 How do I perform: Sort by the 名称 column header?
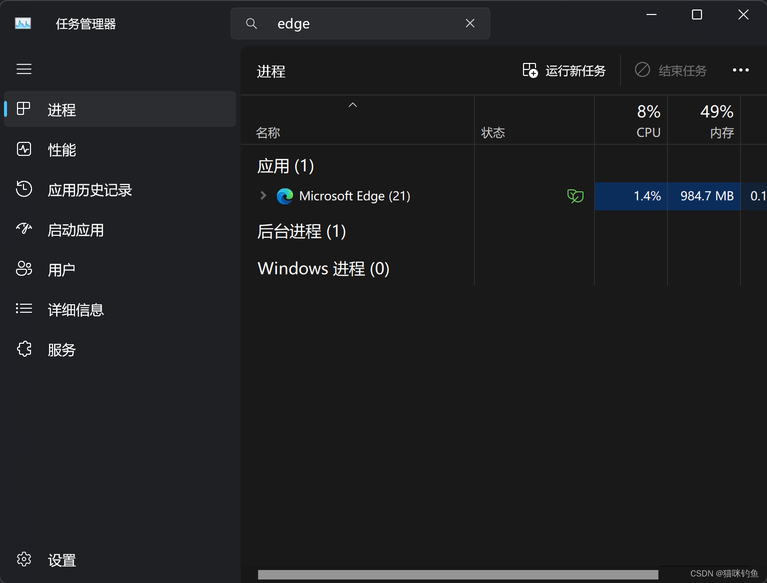[358, 120]
